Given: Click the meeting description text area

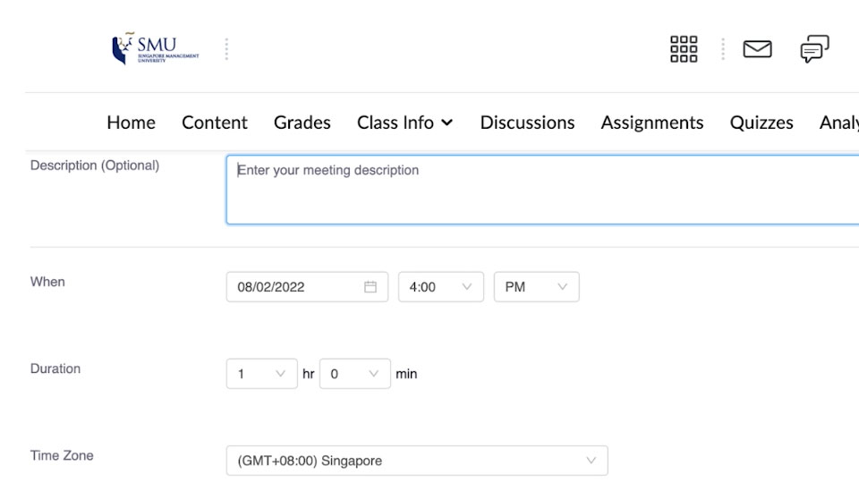Looking at the screenshot, I should (542, 190).
